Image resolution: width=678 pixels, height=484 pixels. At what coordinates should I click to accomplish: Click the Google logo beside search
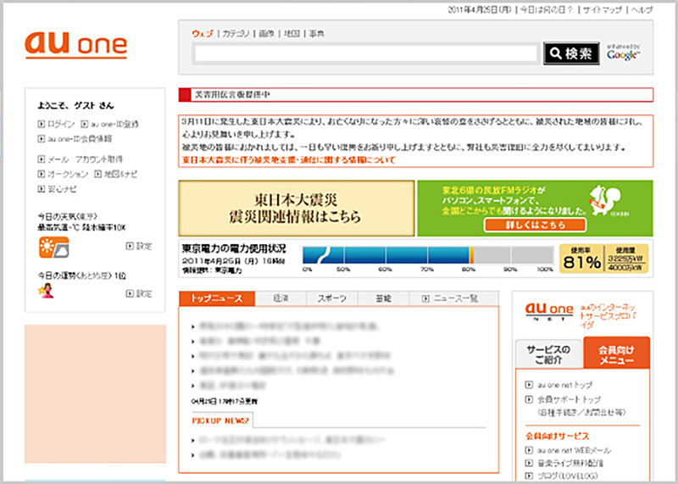point(623,54)
